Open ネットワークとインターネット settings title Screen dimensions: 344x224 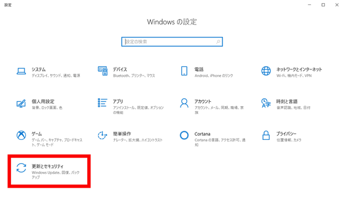(x=299, y=69)
